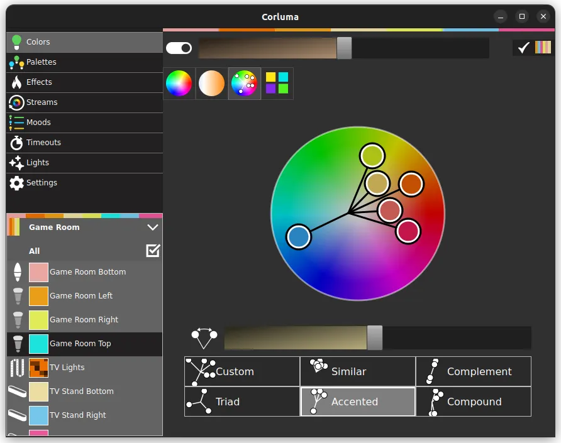Click the TV Stand Right light bar icon
561x443 pixels.
(x=17, y=415)
